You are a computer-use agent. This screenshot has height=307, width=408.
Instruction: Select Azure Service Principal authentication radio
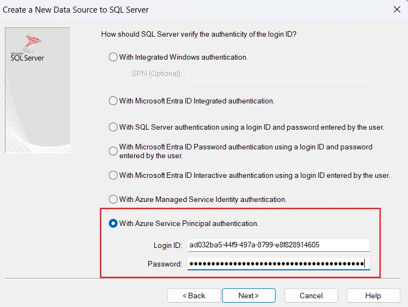coord(113,223)
